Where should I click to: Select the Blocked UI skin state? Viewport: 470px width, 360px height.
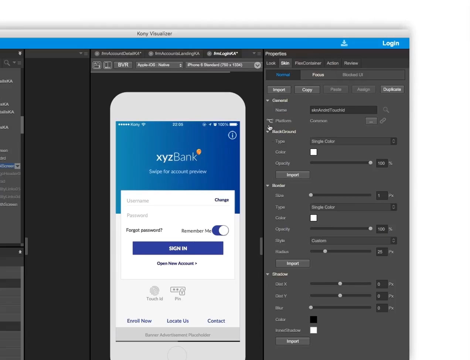[x=352, y=75]
